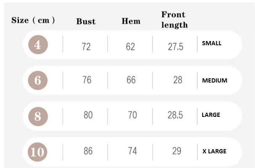Click the size 4 circle badge
Image resolution: width=255 pixels, height=168 pixels.
tap(38, 45)
